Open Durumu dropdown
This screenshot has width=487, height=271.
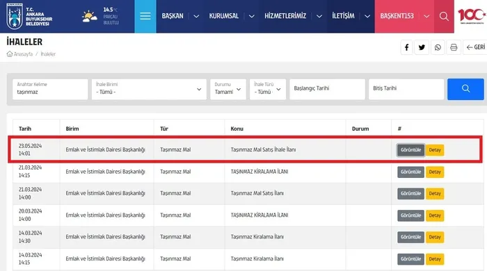[228, 89]
